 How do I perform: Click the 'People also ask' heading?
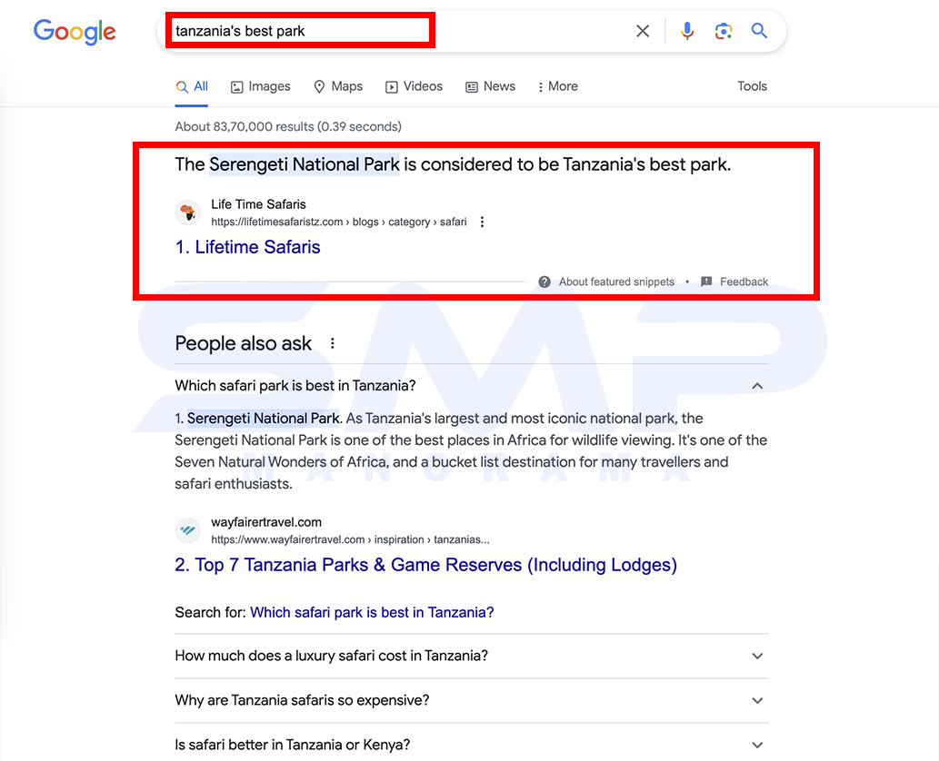243,343
